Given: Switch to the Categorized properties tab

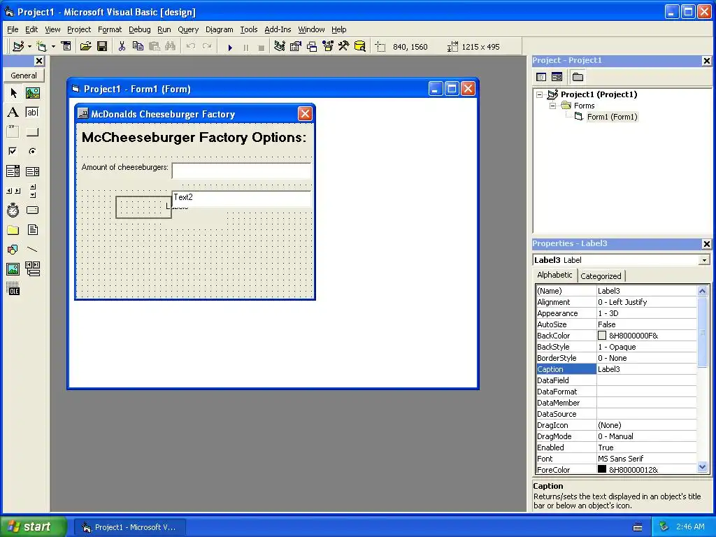Looking at the screenshot, I should pos(601,275).
